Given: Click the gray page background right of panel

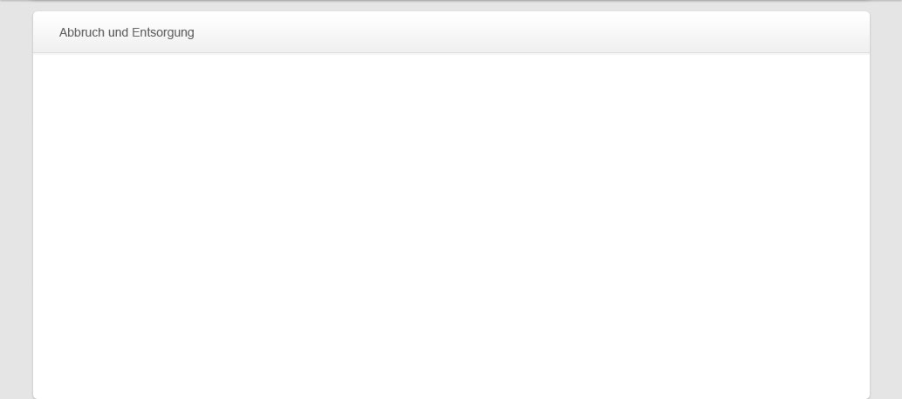Looking at the screenshot, I should pyautogui.click(x=886, y=201).
